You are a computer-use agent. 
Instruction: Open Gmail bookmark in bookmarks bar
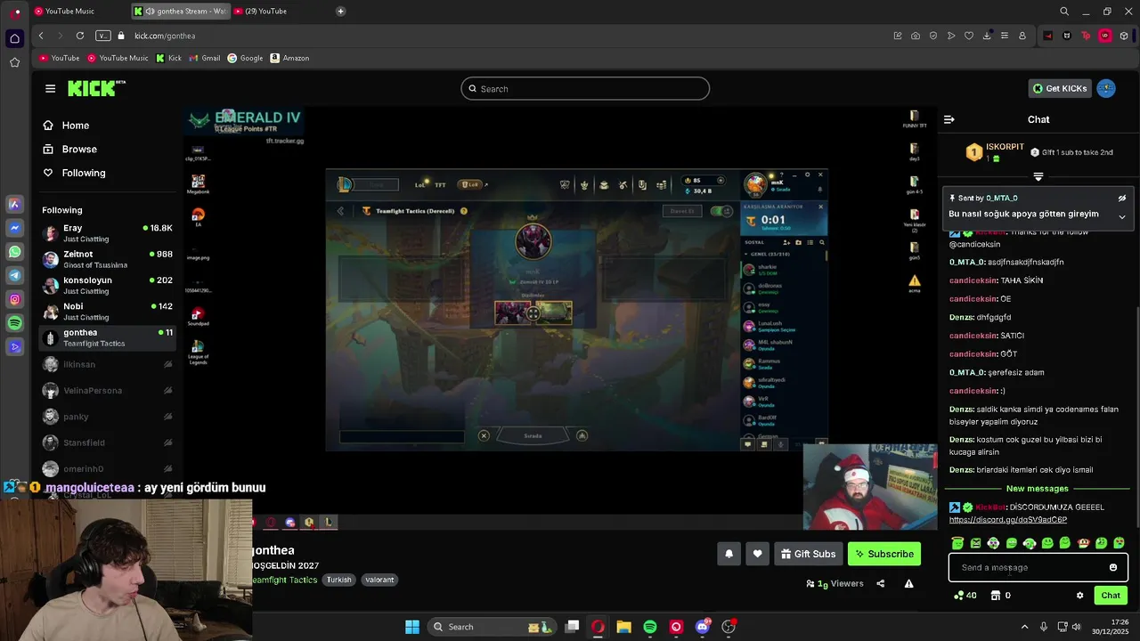pyautogui.click(x=204, y=58)
